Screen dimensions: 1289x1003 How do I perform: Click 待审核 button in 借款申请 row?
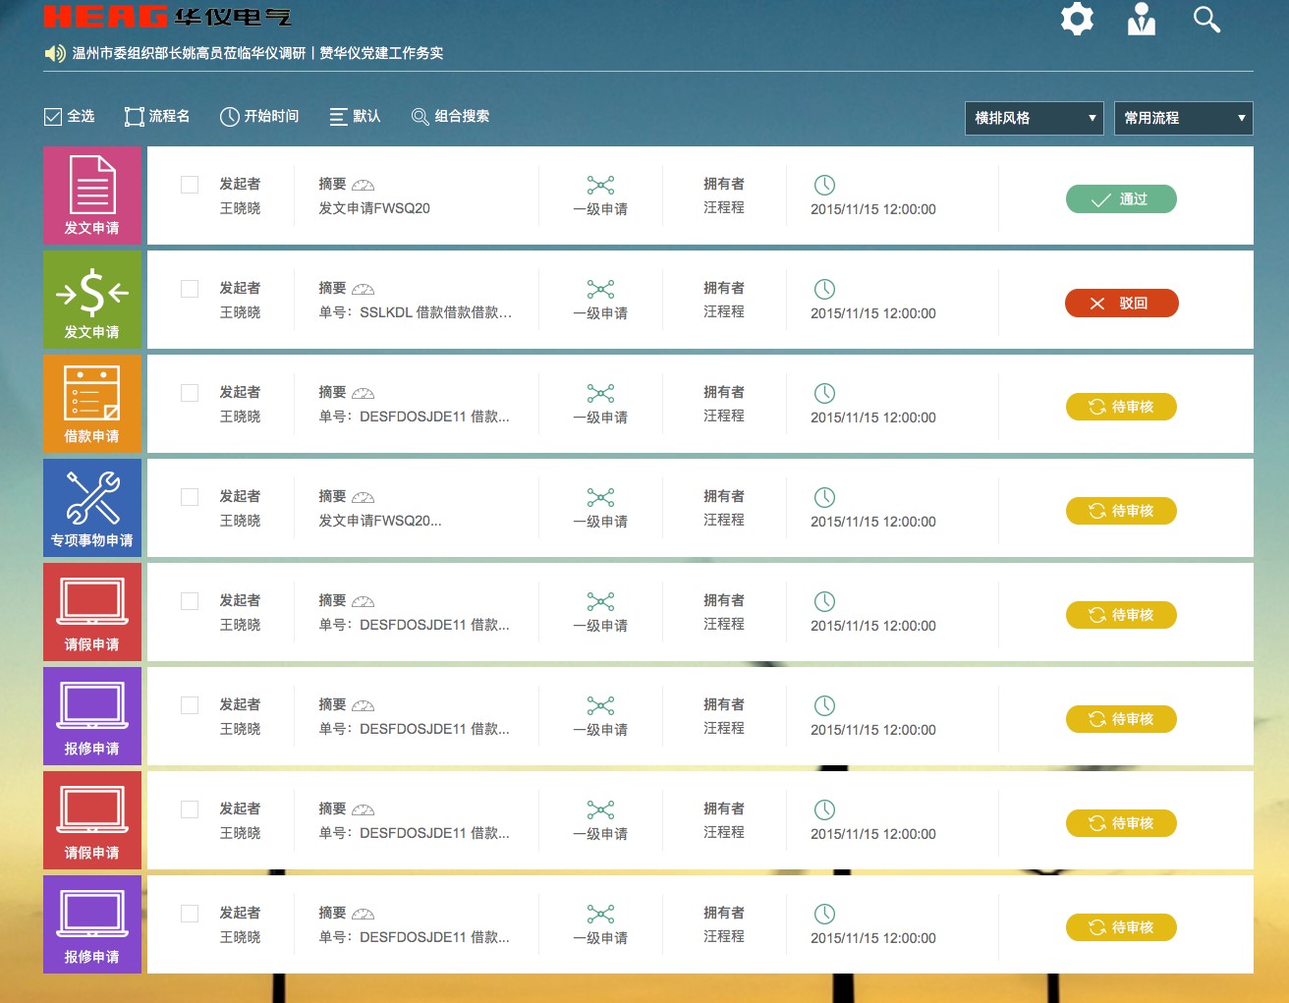point(1121,407)
